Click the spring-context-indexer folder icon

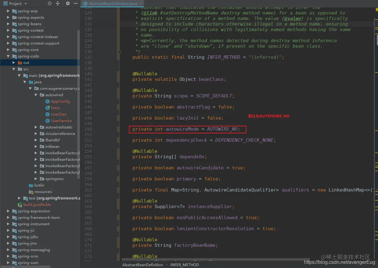coord(14,37)
